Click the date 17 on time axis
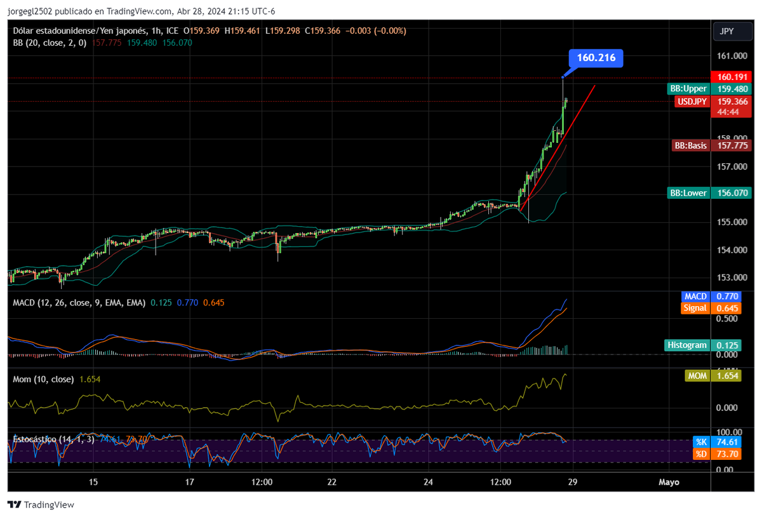The width and height of the screenshot is (762, 517). point(189,482)
